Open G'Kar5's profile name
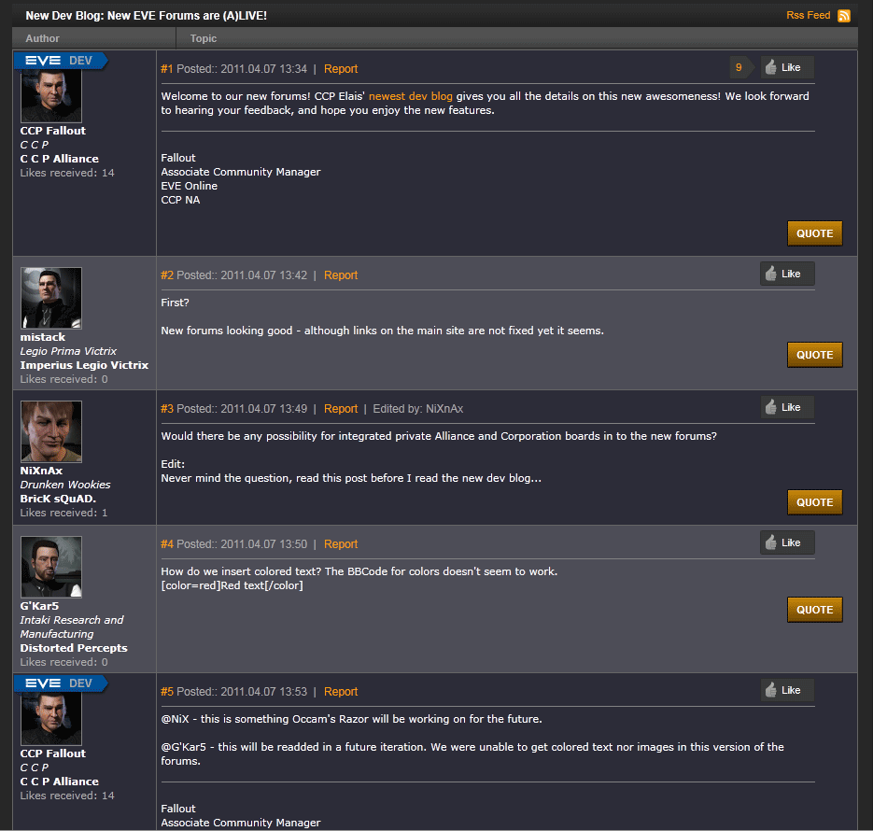 pyautogui.click(x=39, y=606)
